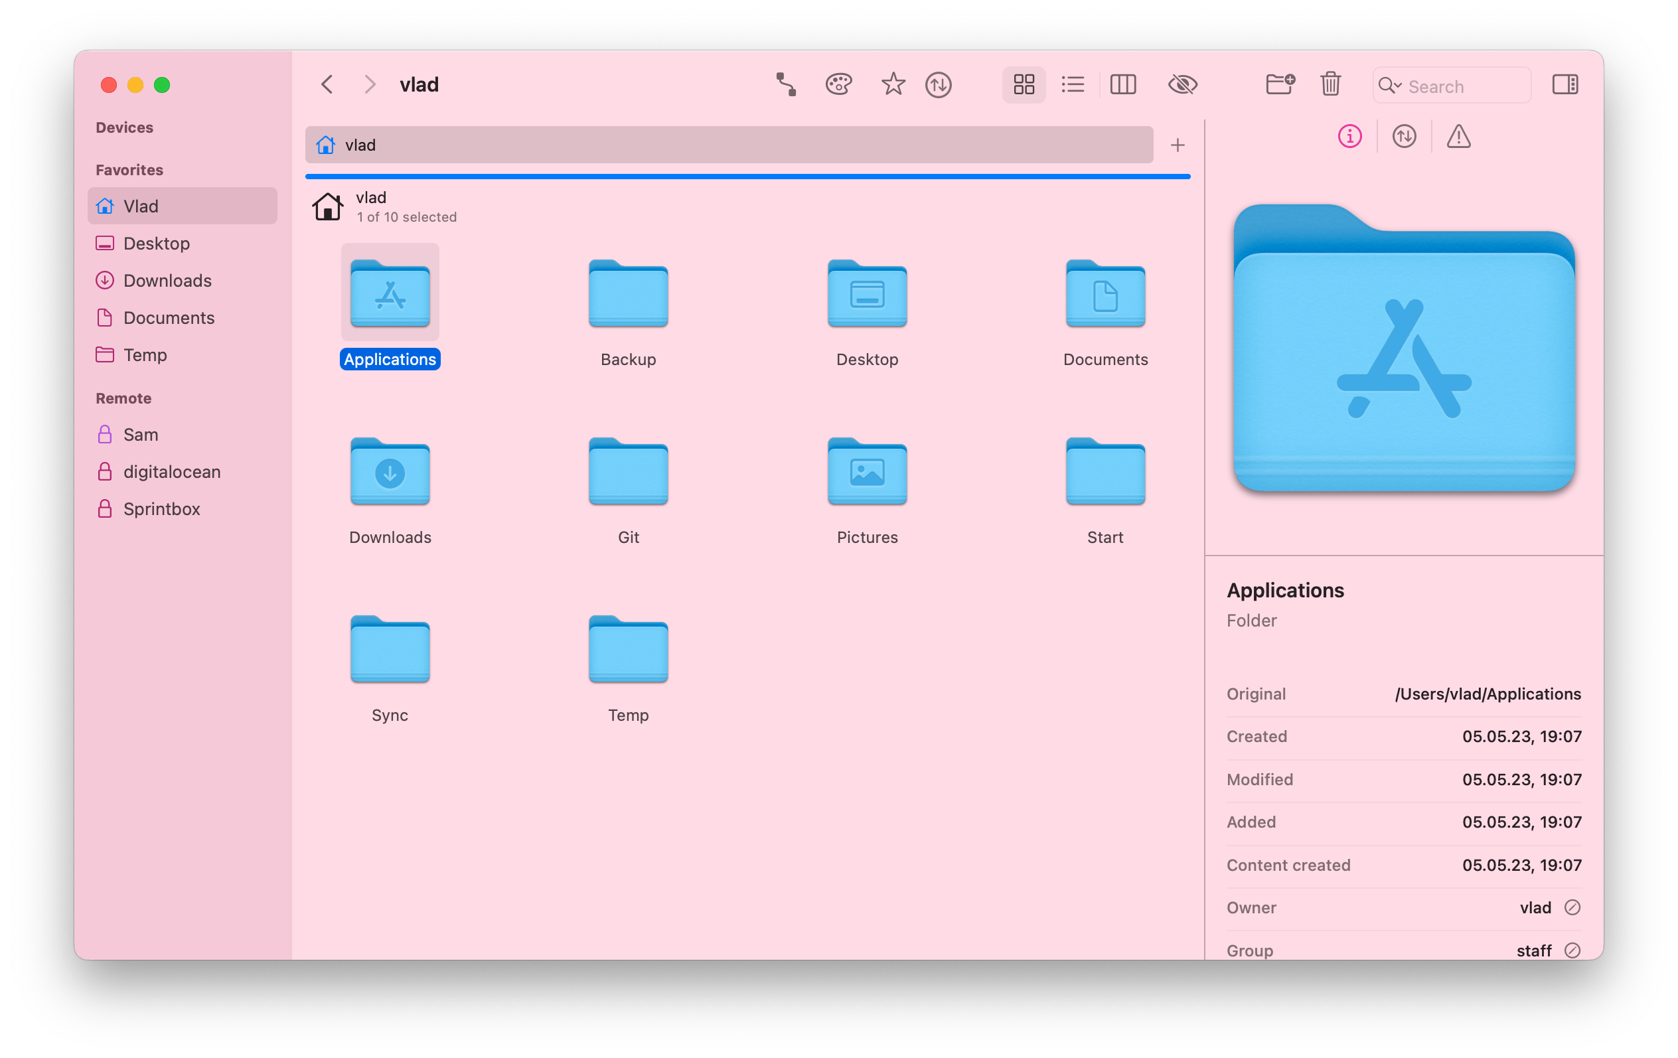The width and height of the screenshot is (1678, 1058).
Task: Select the Desktop sidebar item
Action: pos(156,242)
